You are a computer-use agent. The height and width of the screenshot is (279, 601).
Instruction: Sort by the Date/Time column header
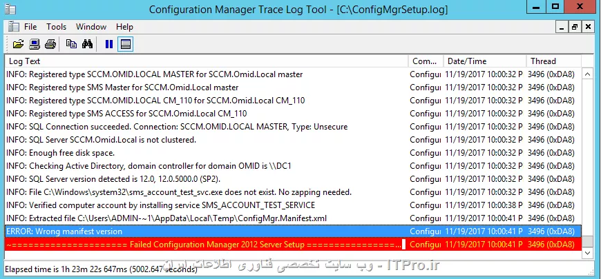click(485, 61)
